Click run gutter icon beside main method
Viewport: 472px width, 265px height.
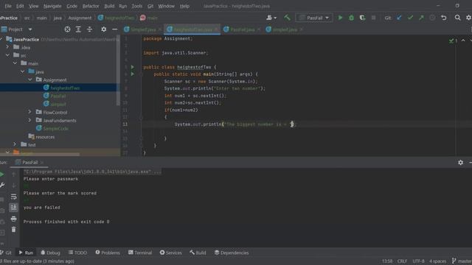[x=133, y=74]
